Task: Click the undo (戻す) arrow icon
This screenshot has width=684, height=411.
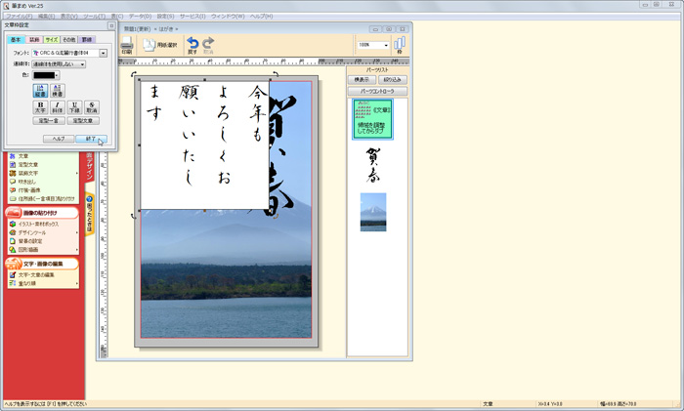Action: pyautogui.click(x=192, y=45)
